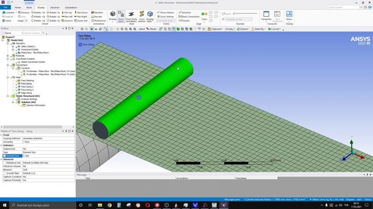Toggle Cross Section display
The height and width of the screenshot is (209, 373).
(142, 16)
